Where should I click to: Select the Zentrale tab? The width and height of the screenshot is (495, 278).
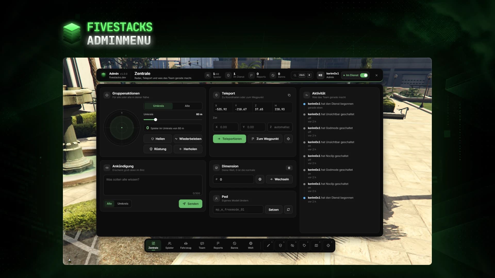[153, 245]
